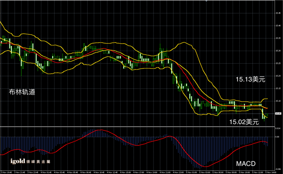
Task: Click the 0.00 MACD zero-level label
Action: point(277,137)
